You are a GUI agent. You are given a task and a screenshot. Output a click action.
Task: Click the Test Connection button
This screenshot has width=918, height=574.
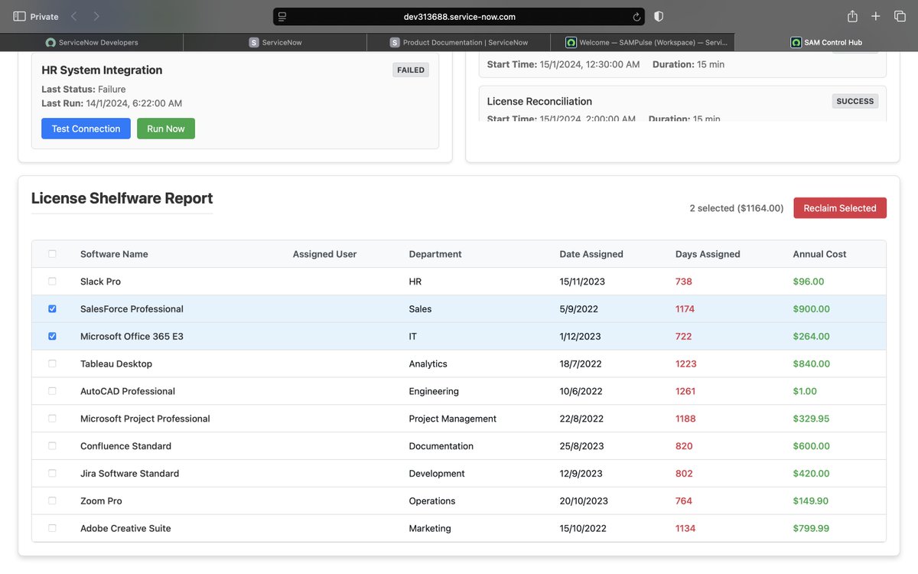coord(86,129)
